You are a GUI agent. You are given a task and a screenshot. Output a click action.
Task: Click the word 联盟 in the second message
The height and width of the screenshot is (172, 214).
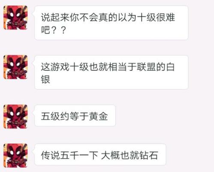click(x=146, y=67)
